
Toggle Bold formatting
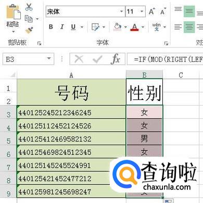coord(51,27)
